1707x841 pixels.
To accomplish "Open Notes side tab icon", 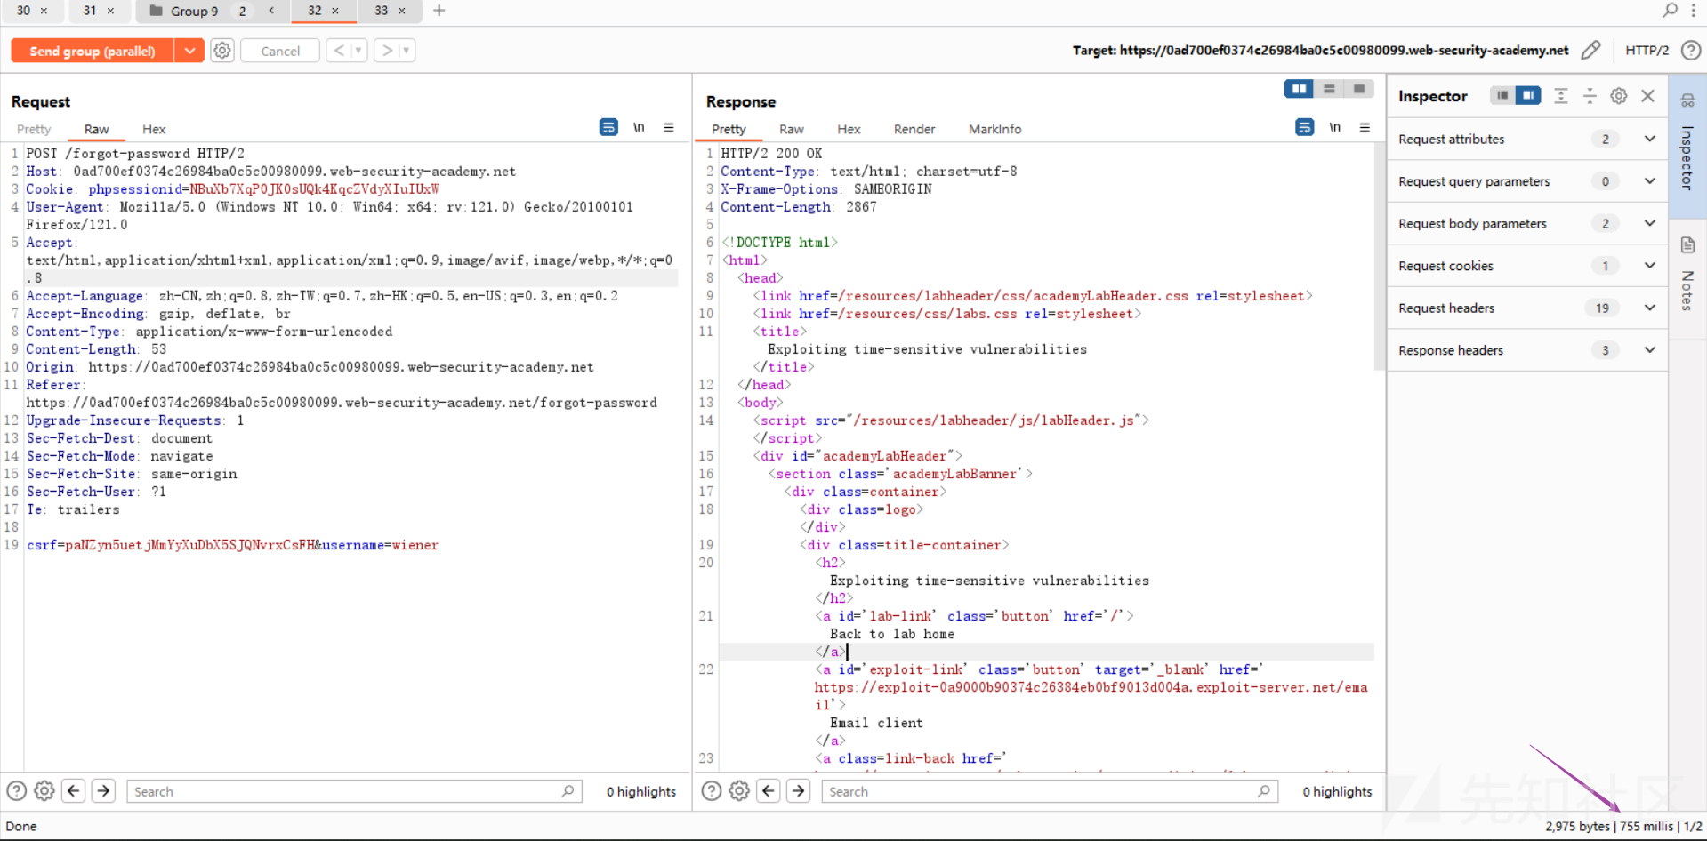I will (x=1687, y=244).
